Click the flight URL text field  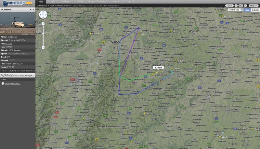pyautogui.click(x=18, y=71)
